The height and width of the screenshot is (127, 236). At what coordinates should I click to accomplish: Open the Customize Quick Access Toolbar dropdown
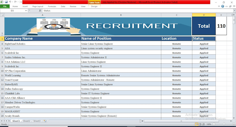(21, 2)
